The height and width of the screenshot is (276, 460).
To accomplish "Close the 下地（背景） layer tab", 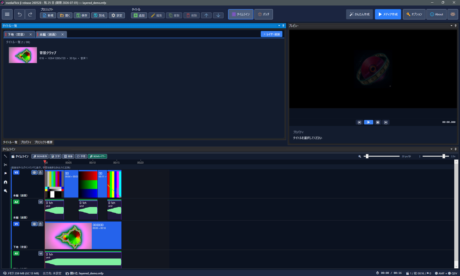I will pos(31,34).
